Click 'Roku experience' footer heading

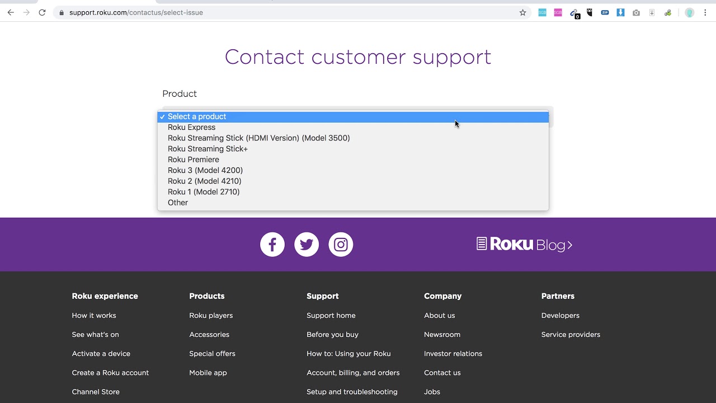click(105, 296)
